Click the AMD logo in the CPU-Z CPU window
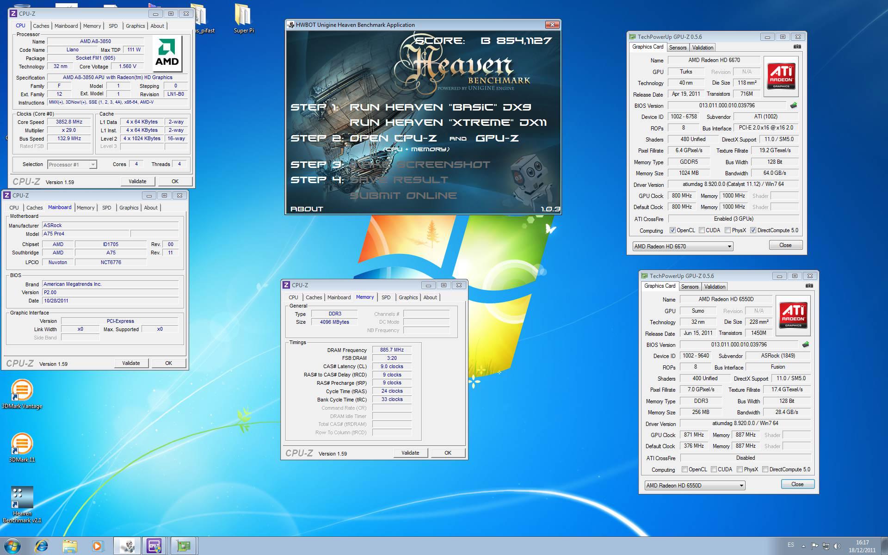 pyautogui.click(x=167, y=53)
